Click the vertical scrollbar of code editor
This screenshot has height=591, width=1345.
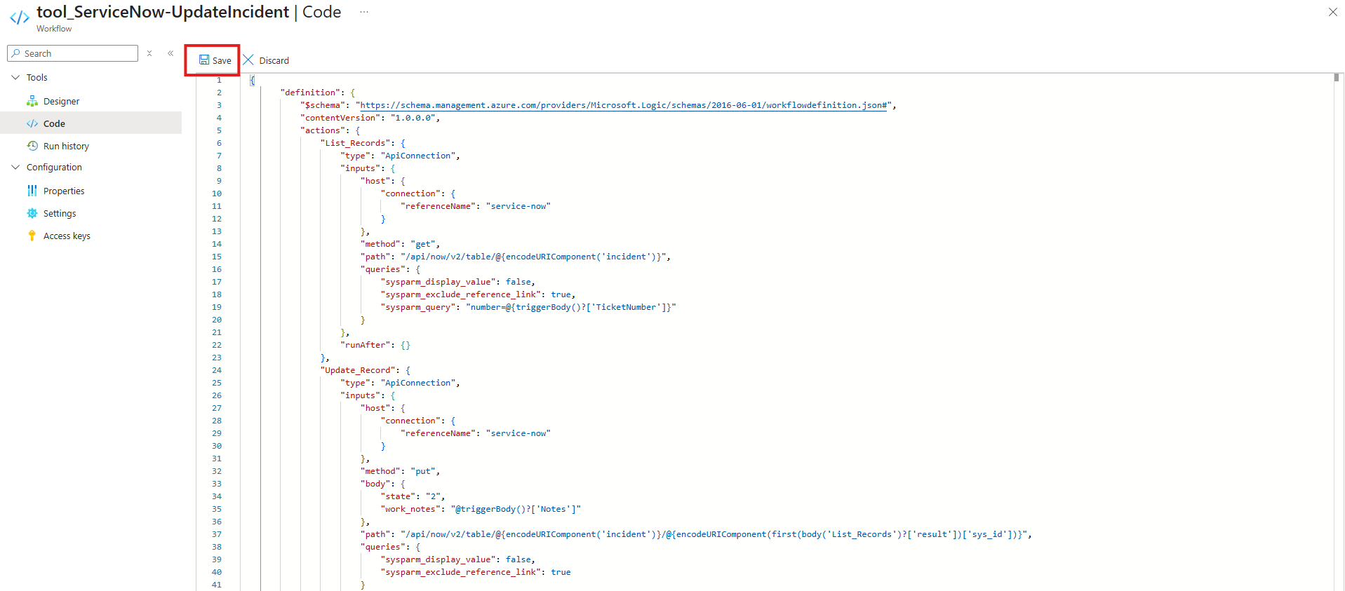(1338, 280)
